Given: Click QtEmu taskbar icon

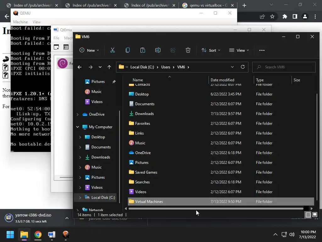Looking at the screenshot, I should point(52,234).
